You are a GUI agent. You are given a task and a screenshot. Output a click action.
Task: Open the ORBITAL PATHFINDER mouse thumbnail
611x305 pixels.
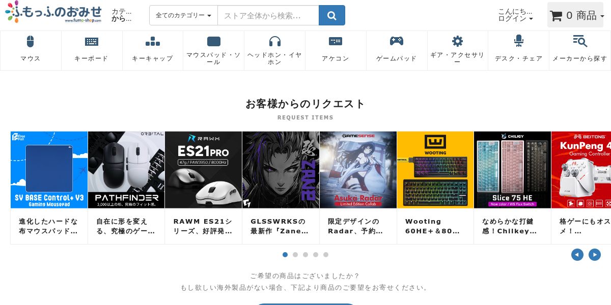click(x=126, y=170)
